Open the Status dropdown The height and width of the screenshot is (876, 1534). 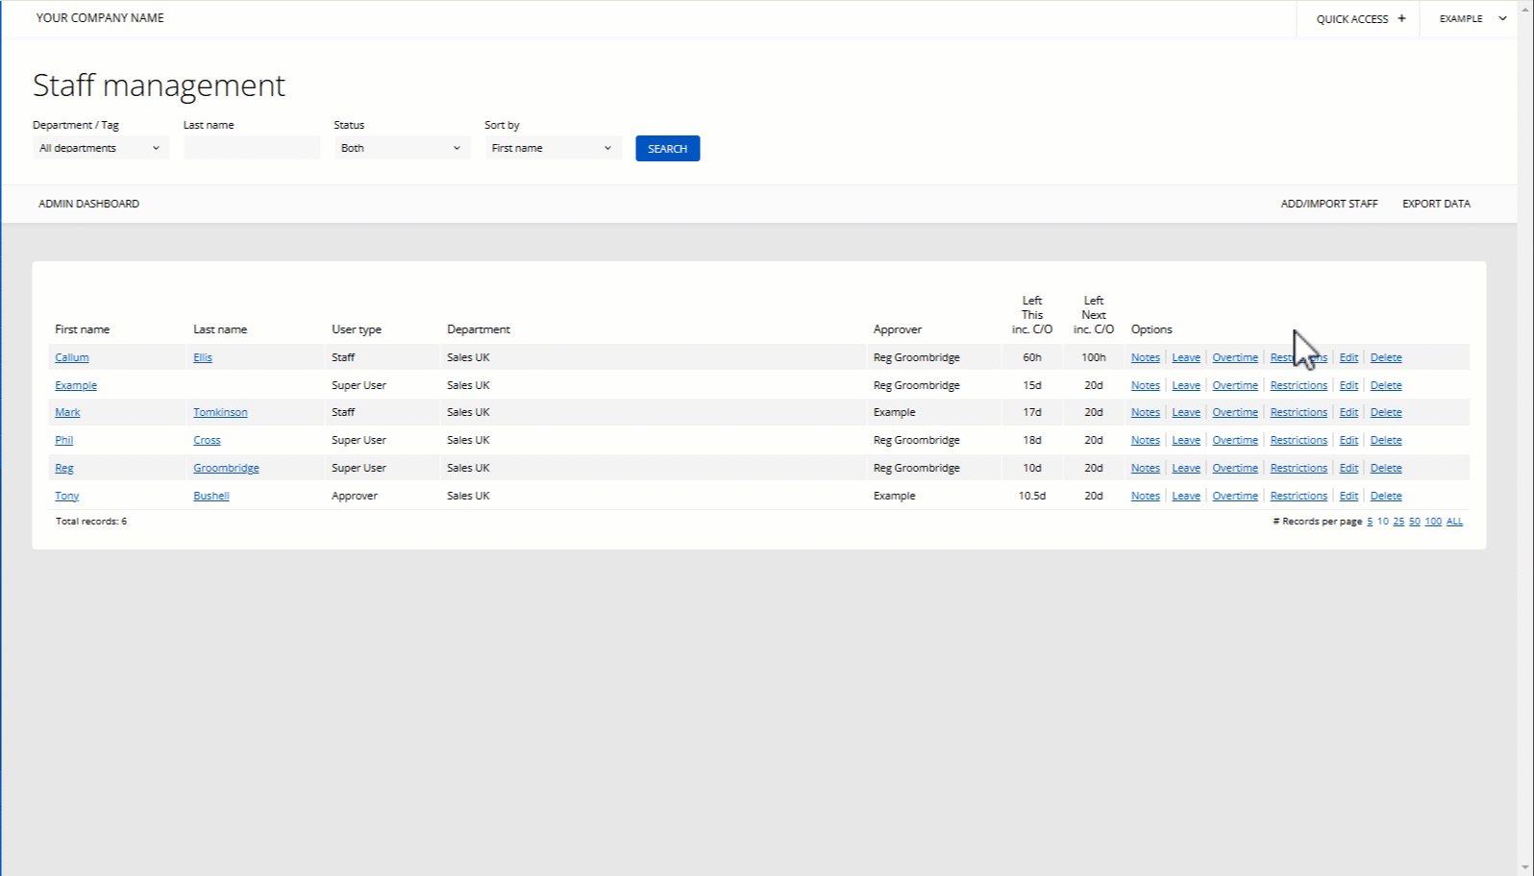pos(401,148)
